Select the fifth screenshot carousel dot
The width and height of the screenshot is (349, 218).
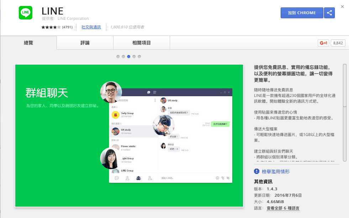(139, 56)
